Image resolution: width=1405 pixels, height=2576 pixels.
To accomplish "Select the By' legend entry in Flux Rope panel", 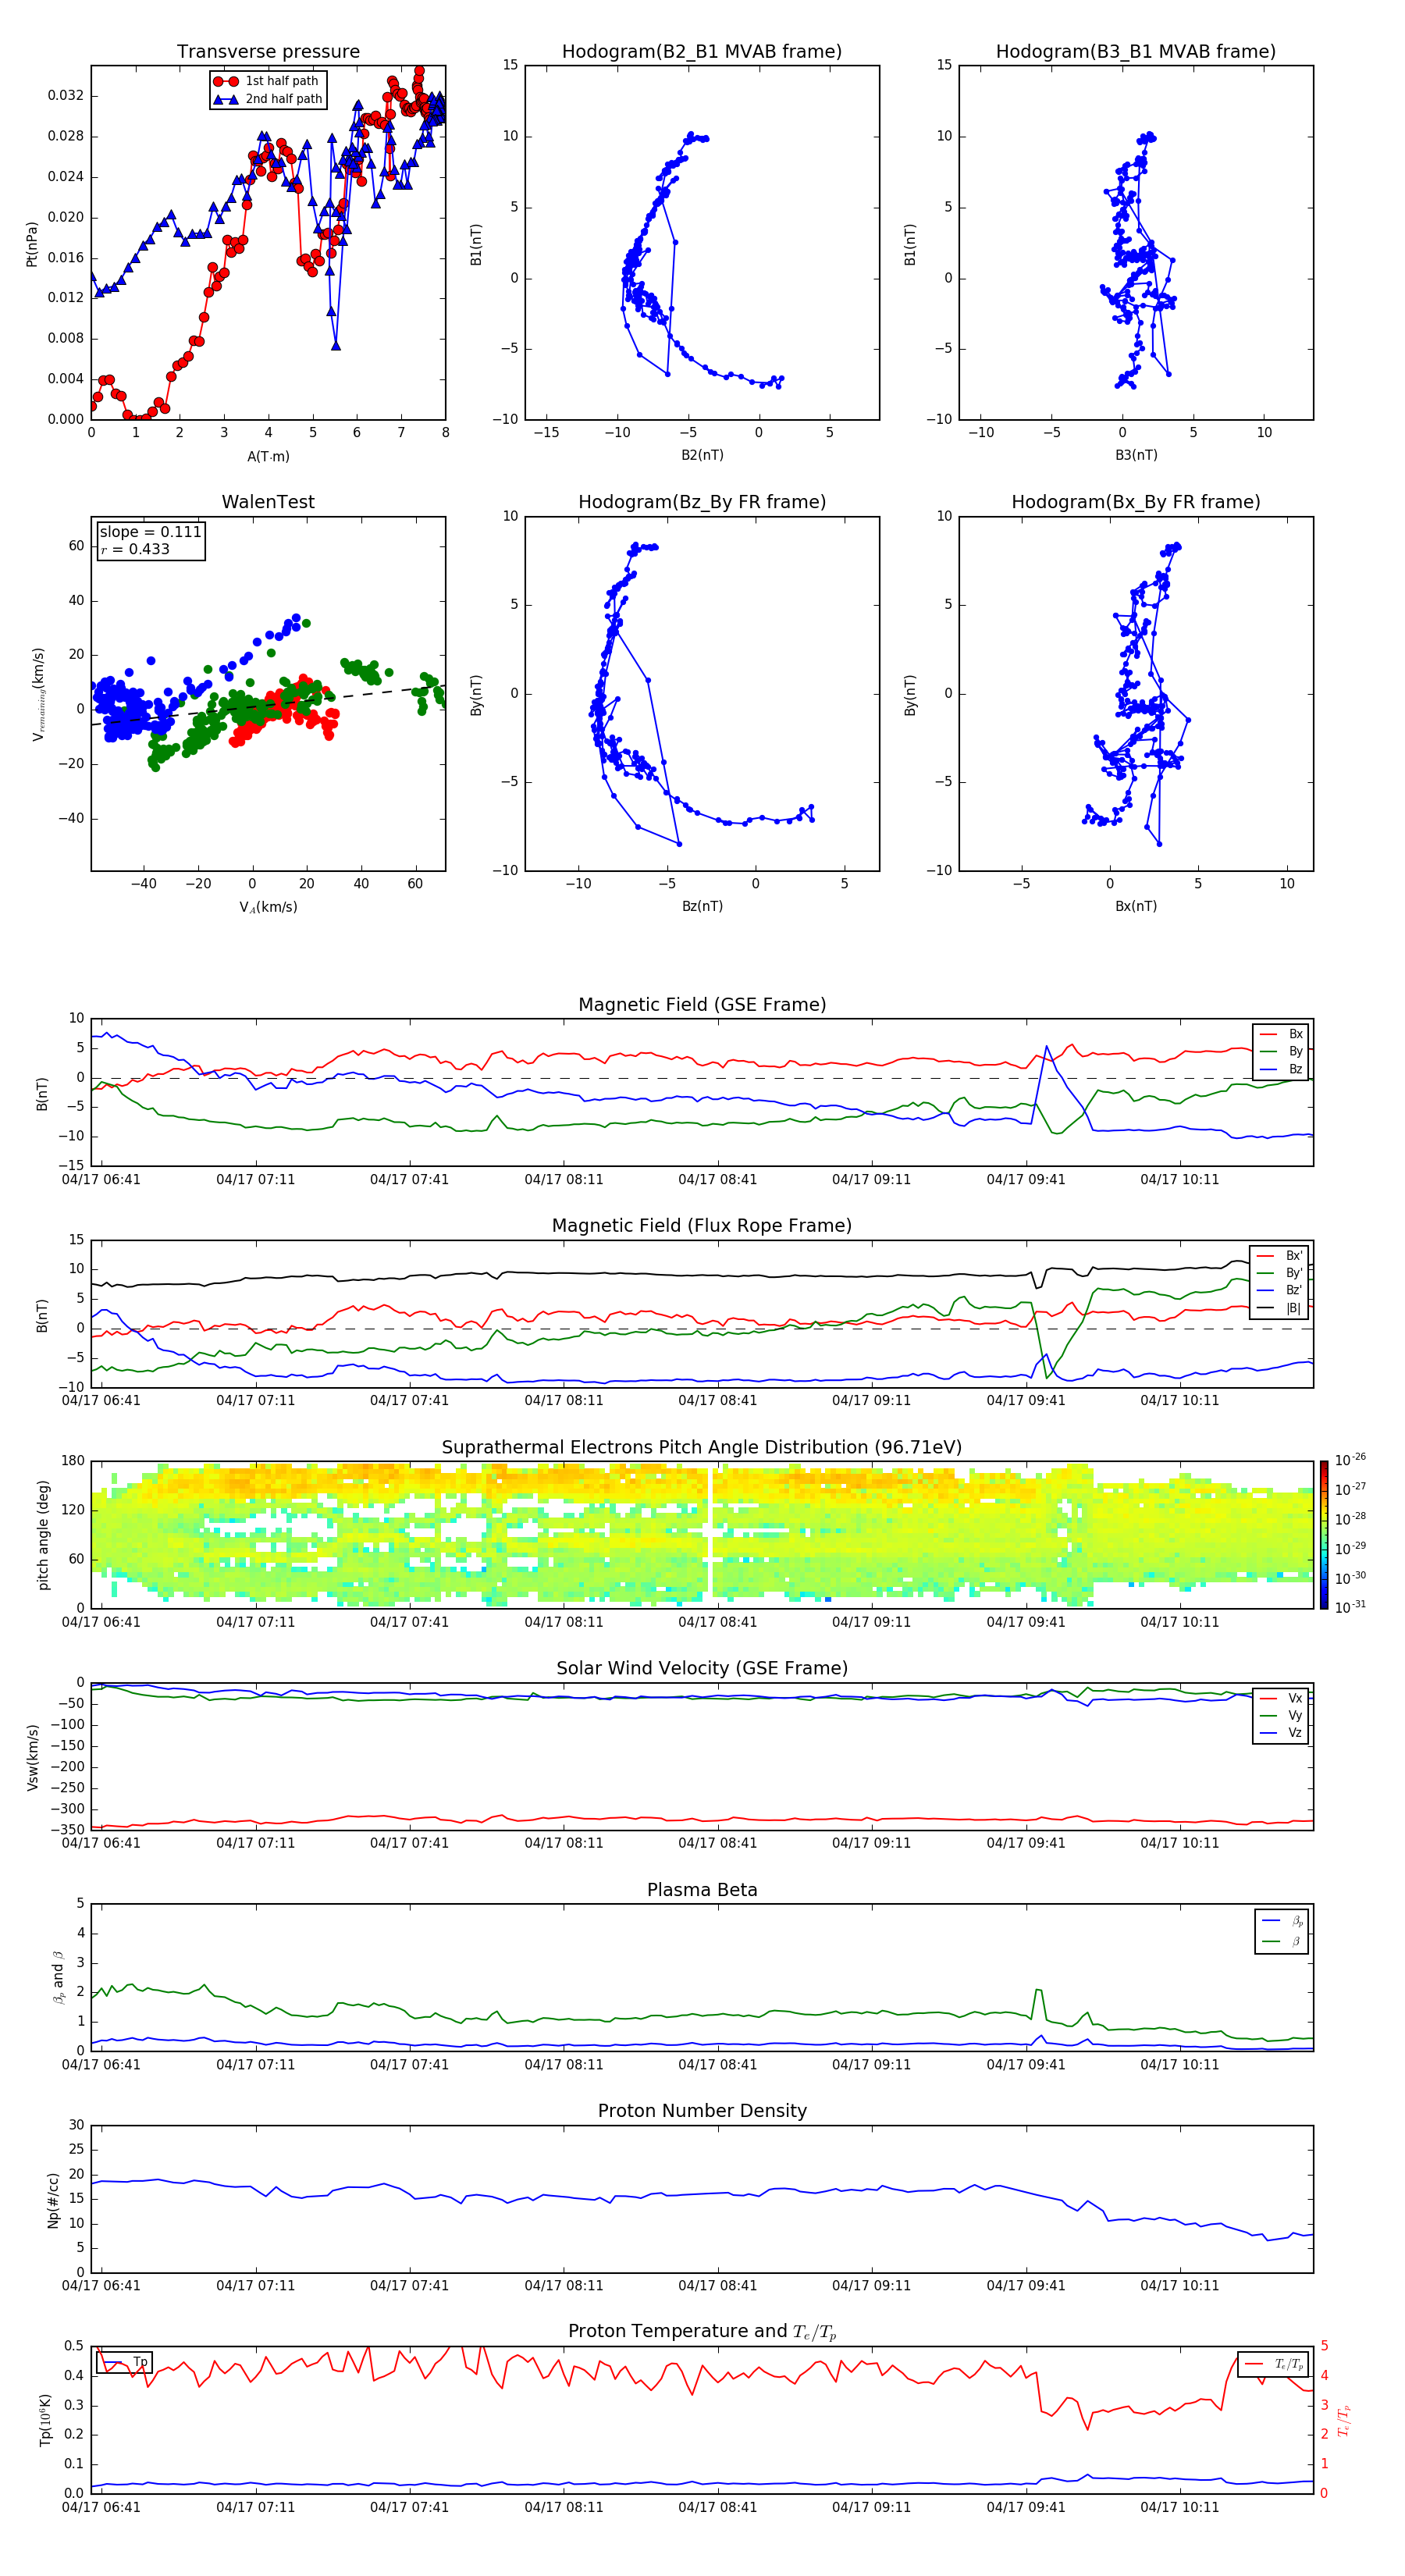I will [x=1280, y=1273].
